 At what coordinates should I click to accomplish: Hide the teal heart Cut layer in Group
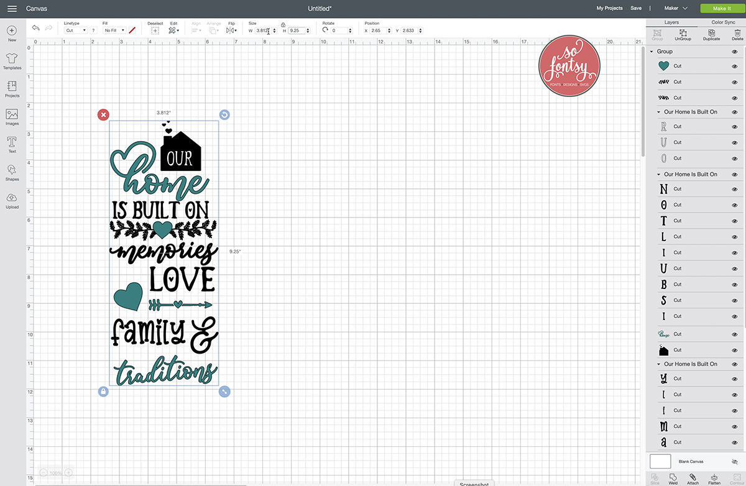click(734, 66)
